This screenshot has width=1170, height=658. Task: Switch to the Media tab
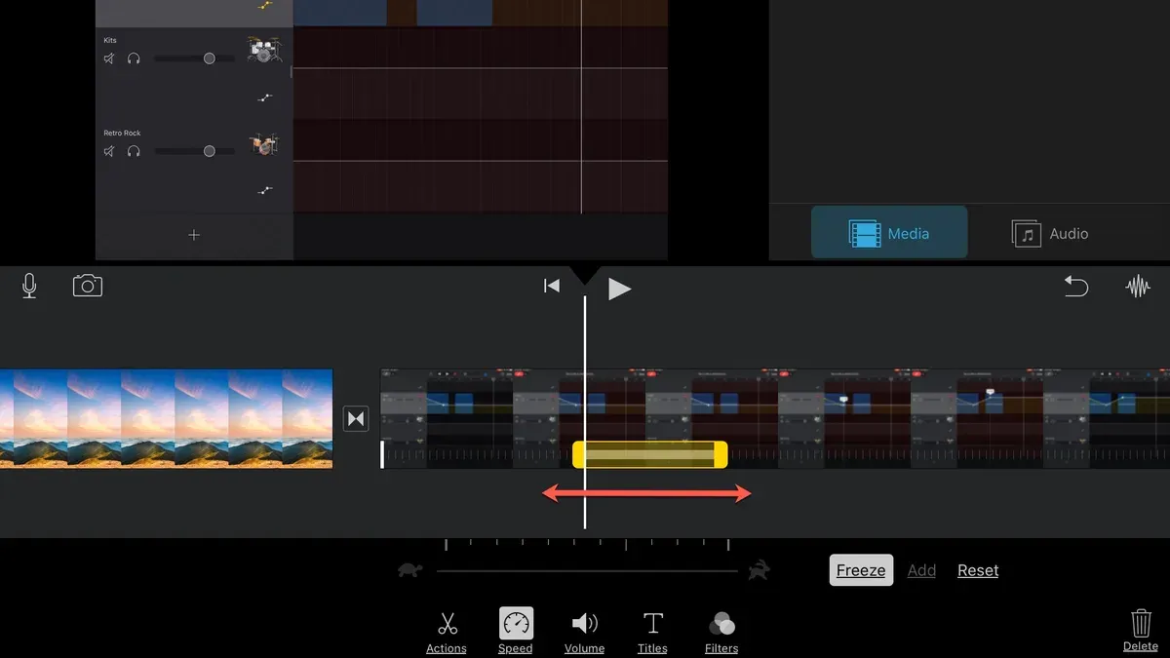[x=889, y=233]
